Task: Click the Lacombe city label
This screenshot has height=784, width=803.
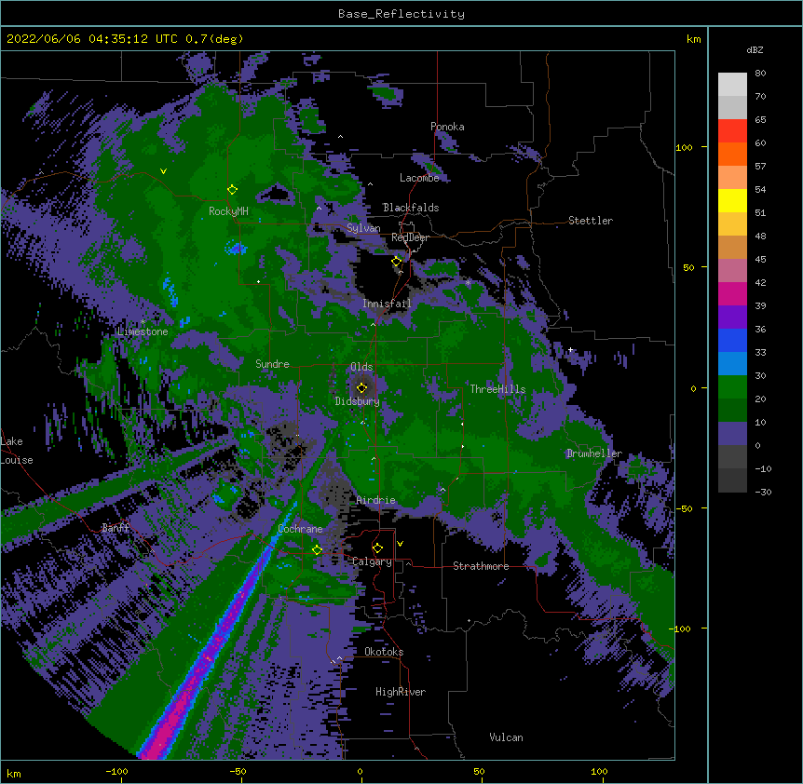Action: [x=419, y=178]
